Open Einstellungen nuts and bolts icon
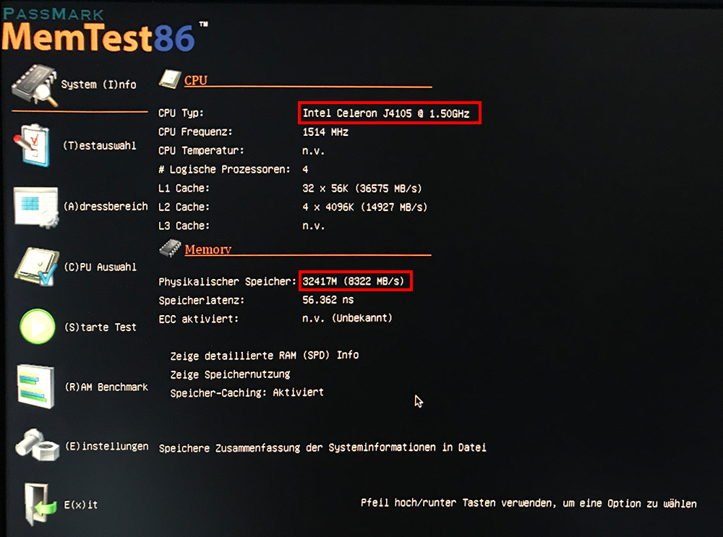This screenshot has width=723, height=537. pos(37,444)
